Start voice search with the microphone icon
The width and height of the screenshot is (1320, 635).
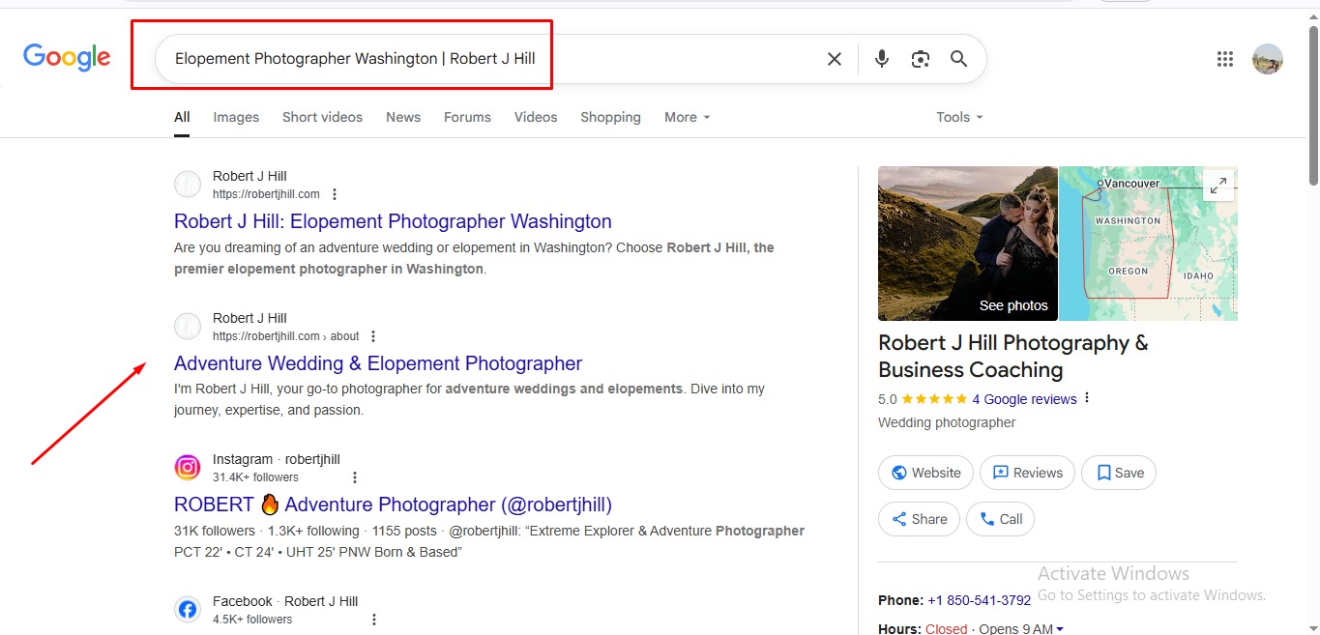click(881, 59)
